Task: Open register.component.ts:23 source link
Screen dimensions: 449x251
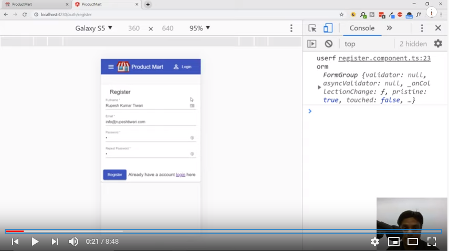Action: 384,59
